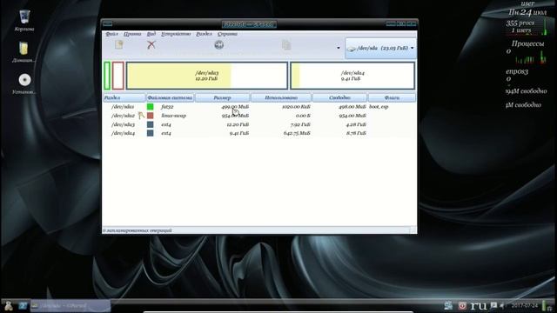Click the clipboard Paste toolbar icon
This screenshot has width=557, height=313.
point(286,45)
